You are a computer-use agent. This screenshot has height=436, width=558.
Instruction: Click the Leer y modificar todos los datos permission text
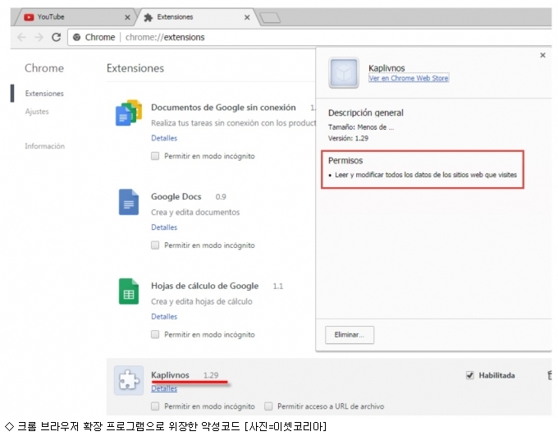(426, 175)
